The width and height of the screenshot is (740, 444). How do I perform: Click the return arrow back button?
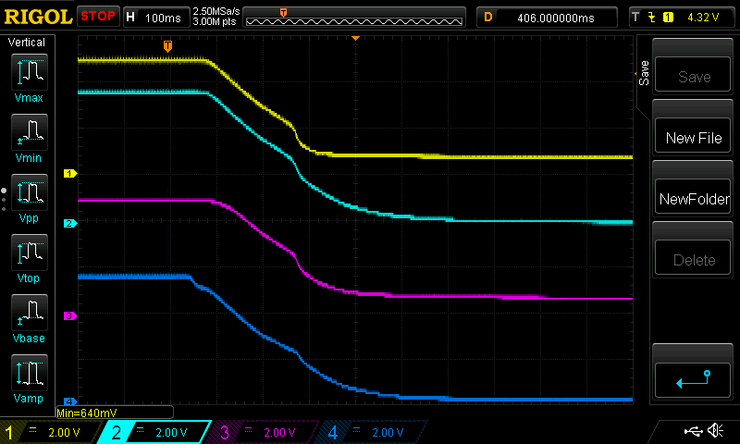tap(693, 379)
